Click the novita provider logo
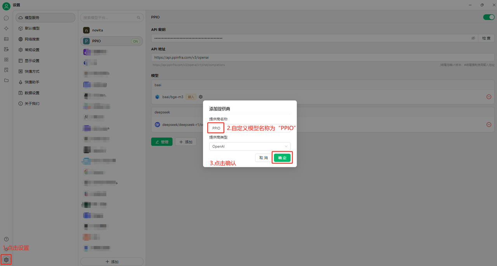This screenshot has width=497, height=266. (86, 30)
